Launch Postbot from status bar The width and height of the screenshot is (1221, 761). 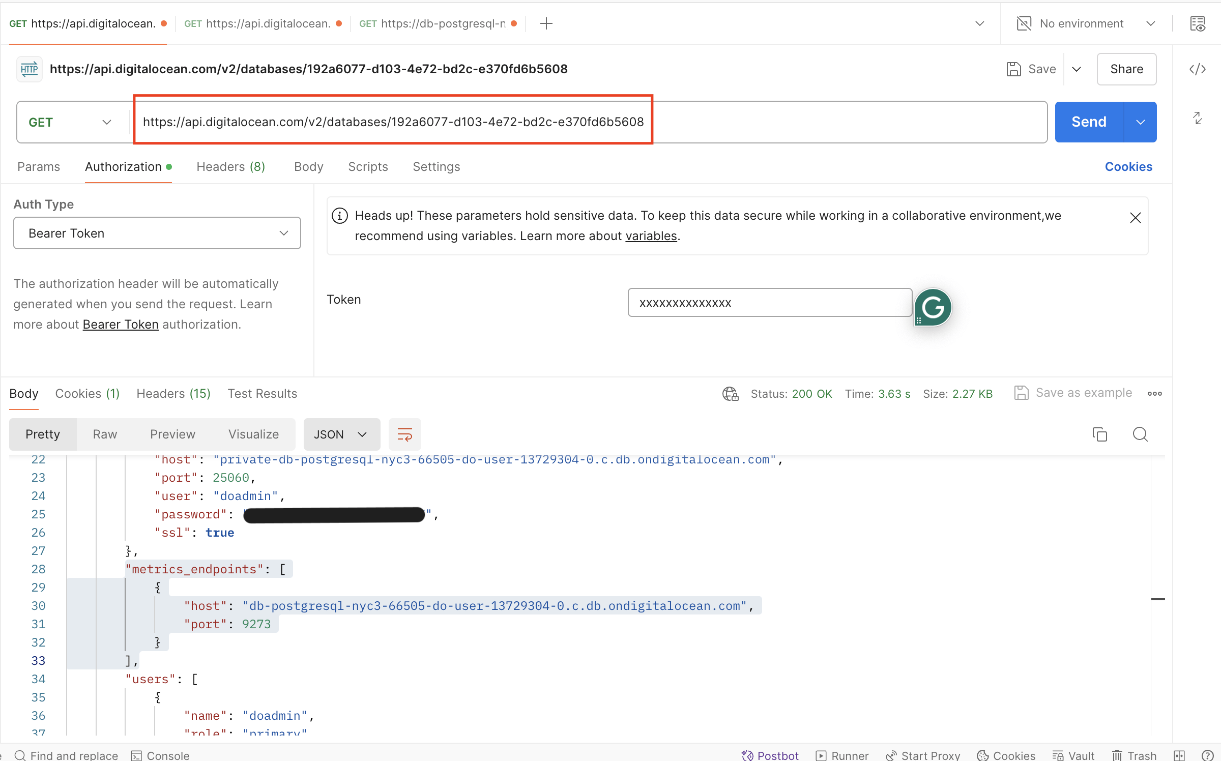point(770,755)
